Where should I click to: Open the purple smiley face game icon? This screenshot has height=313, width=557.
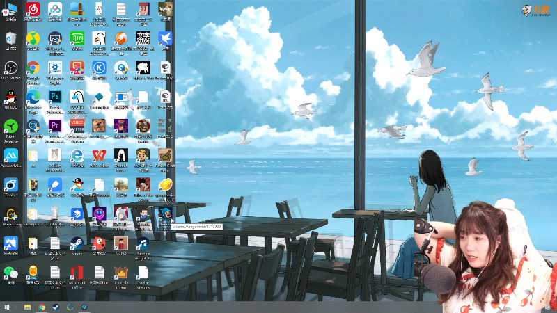99,214
